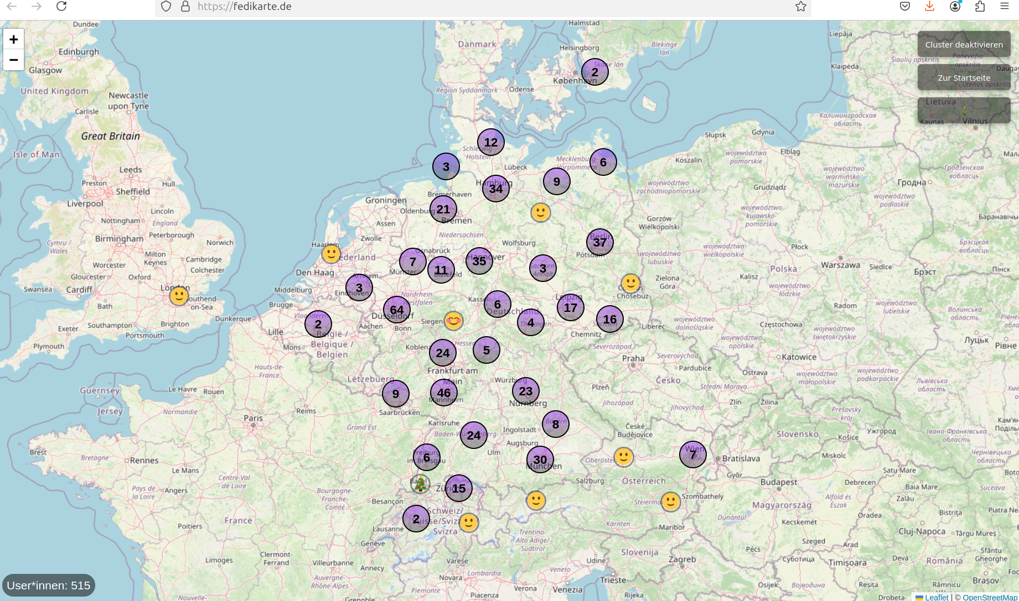Zoom out of the map
Viewport: 1019px width, 601px height.
[x=14, y=60]
